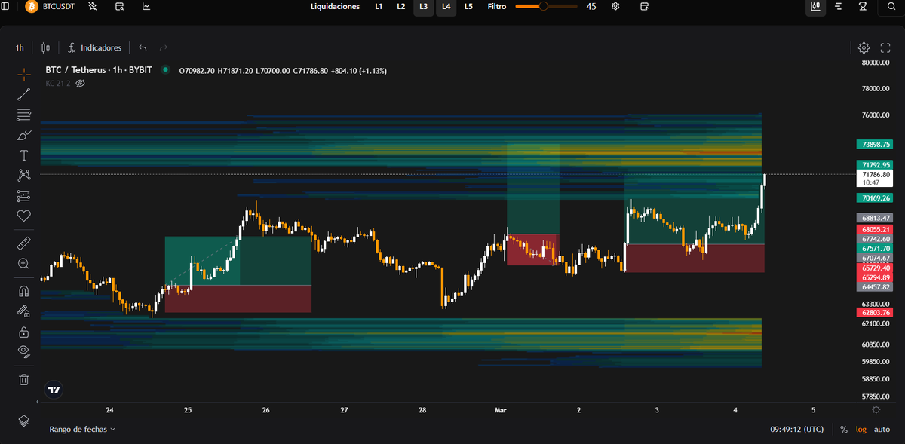Click the BTC / Tetherus symbol title
The height and width of the screenshot is (444, 905).
[x=98, y=70]
